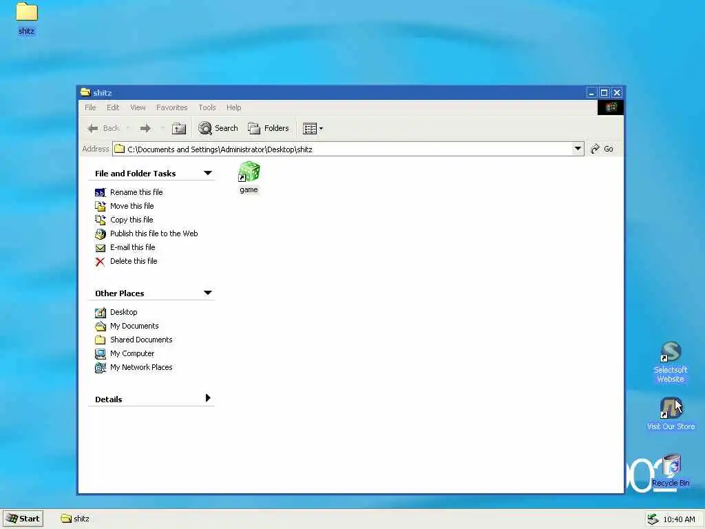Click the globe Publish icon
Screen dimensions: 705x529
[x=101, y=234]
